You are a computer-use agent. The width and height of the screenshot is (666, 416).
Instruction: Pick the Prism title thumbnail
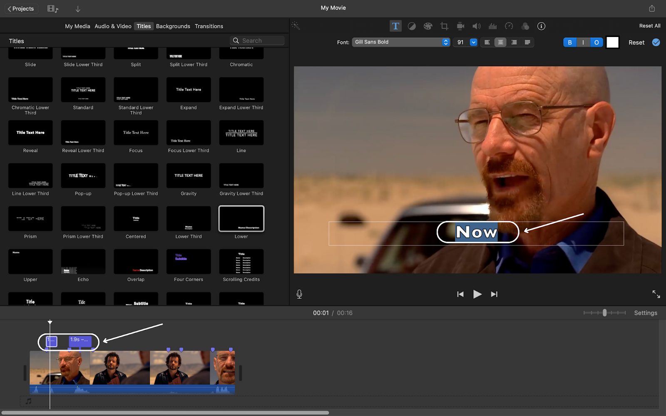point(30,219)
